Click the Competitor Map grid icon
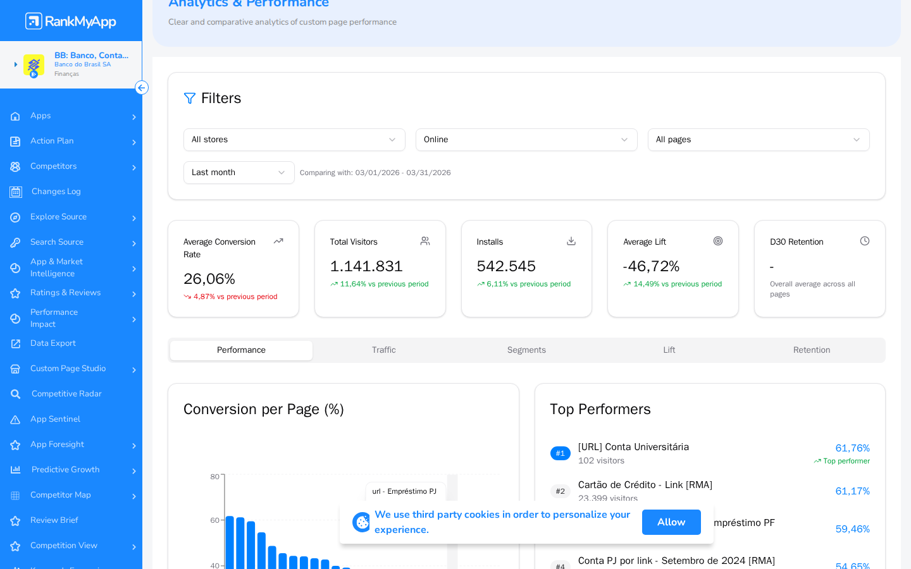This screenshot has height=569, width=911. (x=15, y=495)
